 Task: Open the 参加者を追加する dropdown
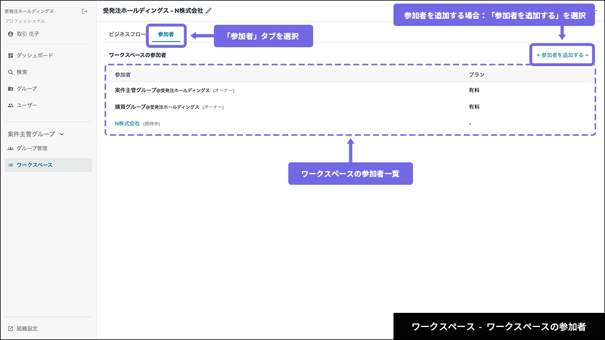[x=562, y=55]
